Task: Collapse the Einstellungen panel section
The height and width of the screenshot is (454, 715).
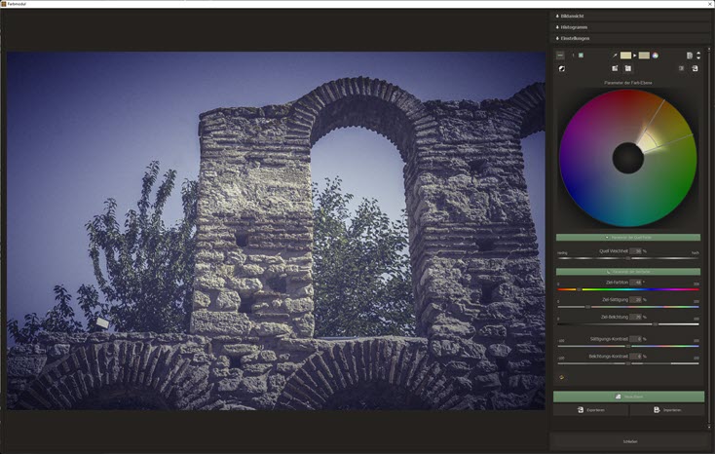Action: click(x=629, y=38)
